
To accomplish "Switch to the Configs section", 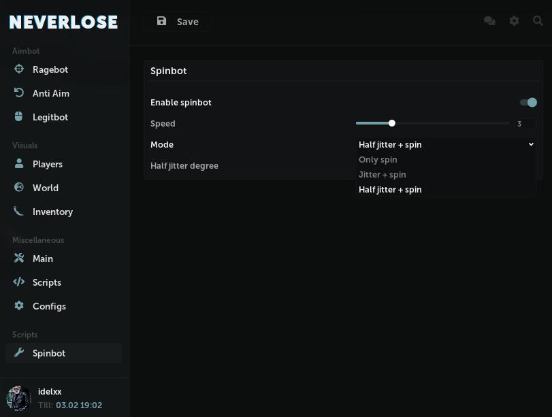I will coord(18,305).
